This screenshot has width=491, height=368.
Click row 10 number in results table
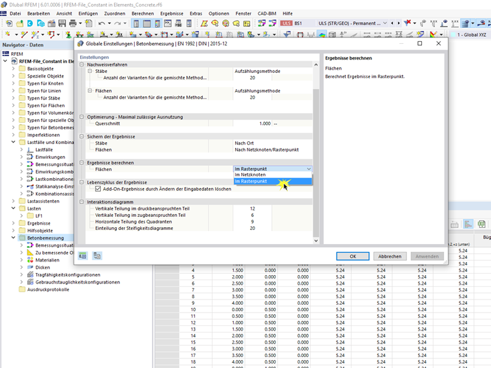pyautogui.click(x=193, y=309)
